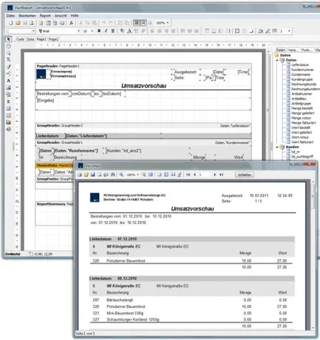Select the hand pan tool
This screenshot has height=340, width=320.
click(x=9, y=46)
